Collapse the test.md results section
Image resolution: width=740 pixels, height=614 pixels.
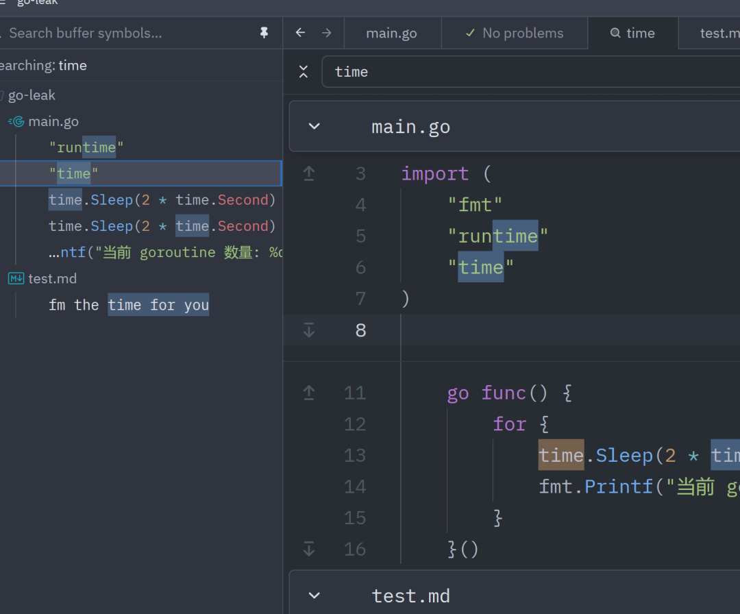click(x=314, y=595)
